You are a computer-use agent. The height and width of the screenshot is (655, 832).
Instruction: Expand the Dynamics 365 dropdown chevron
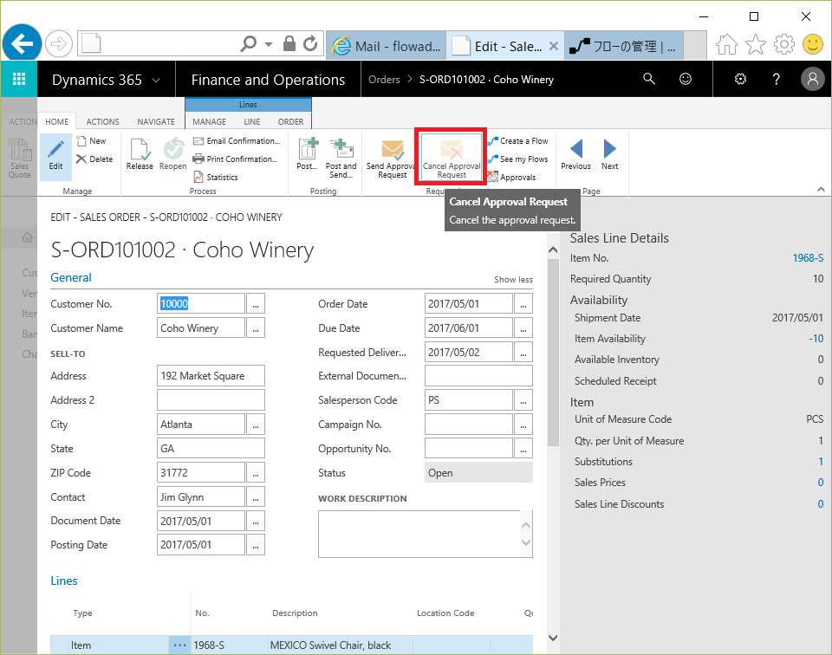point(156,80)
